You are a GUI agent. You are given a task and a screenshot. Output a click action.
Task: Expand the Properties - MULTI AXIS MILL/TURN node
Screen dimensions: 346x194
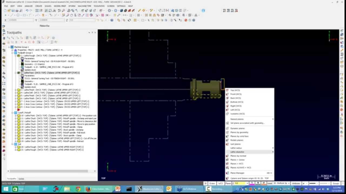click(x=12, y=50)
